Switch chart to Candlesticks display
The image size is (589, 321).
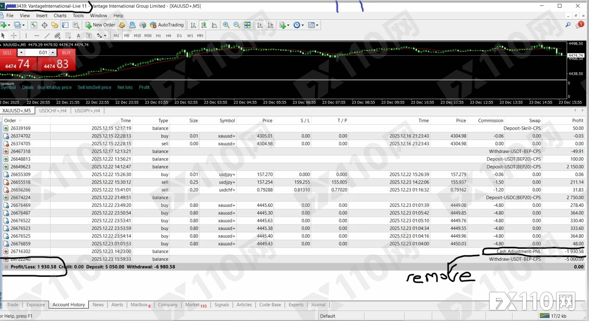click(203, 25)
